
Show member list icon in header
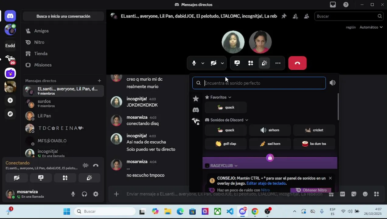[306, 16]
